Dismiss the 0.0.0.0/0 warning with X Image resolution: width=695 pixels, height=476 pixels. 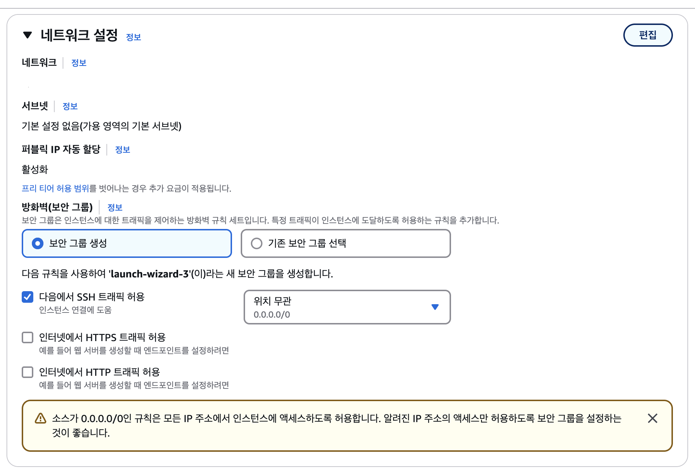(652, 418)
